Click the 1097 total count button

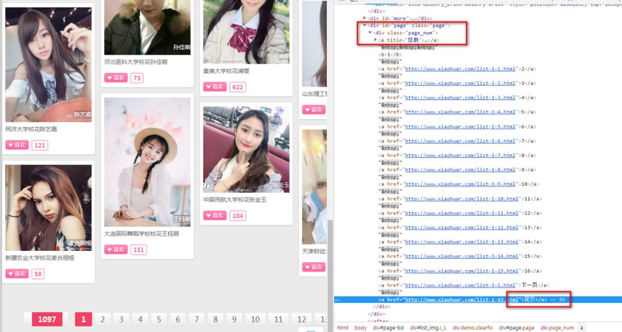tap(47, 319)
